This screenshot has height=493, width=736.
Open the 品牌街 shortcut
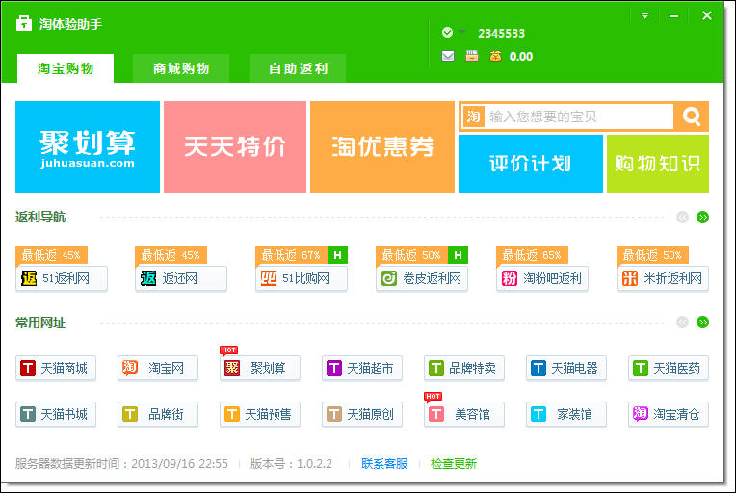[158, 414]
